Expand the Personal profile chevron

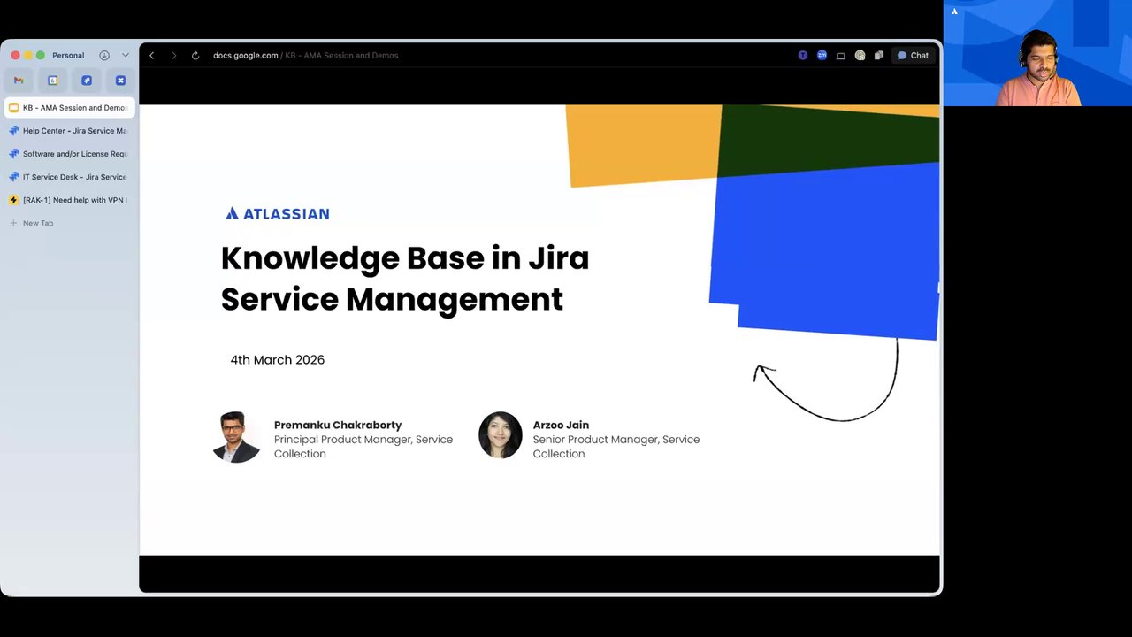[x=126, y=55]
